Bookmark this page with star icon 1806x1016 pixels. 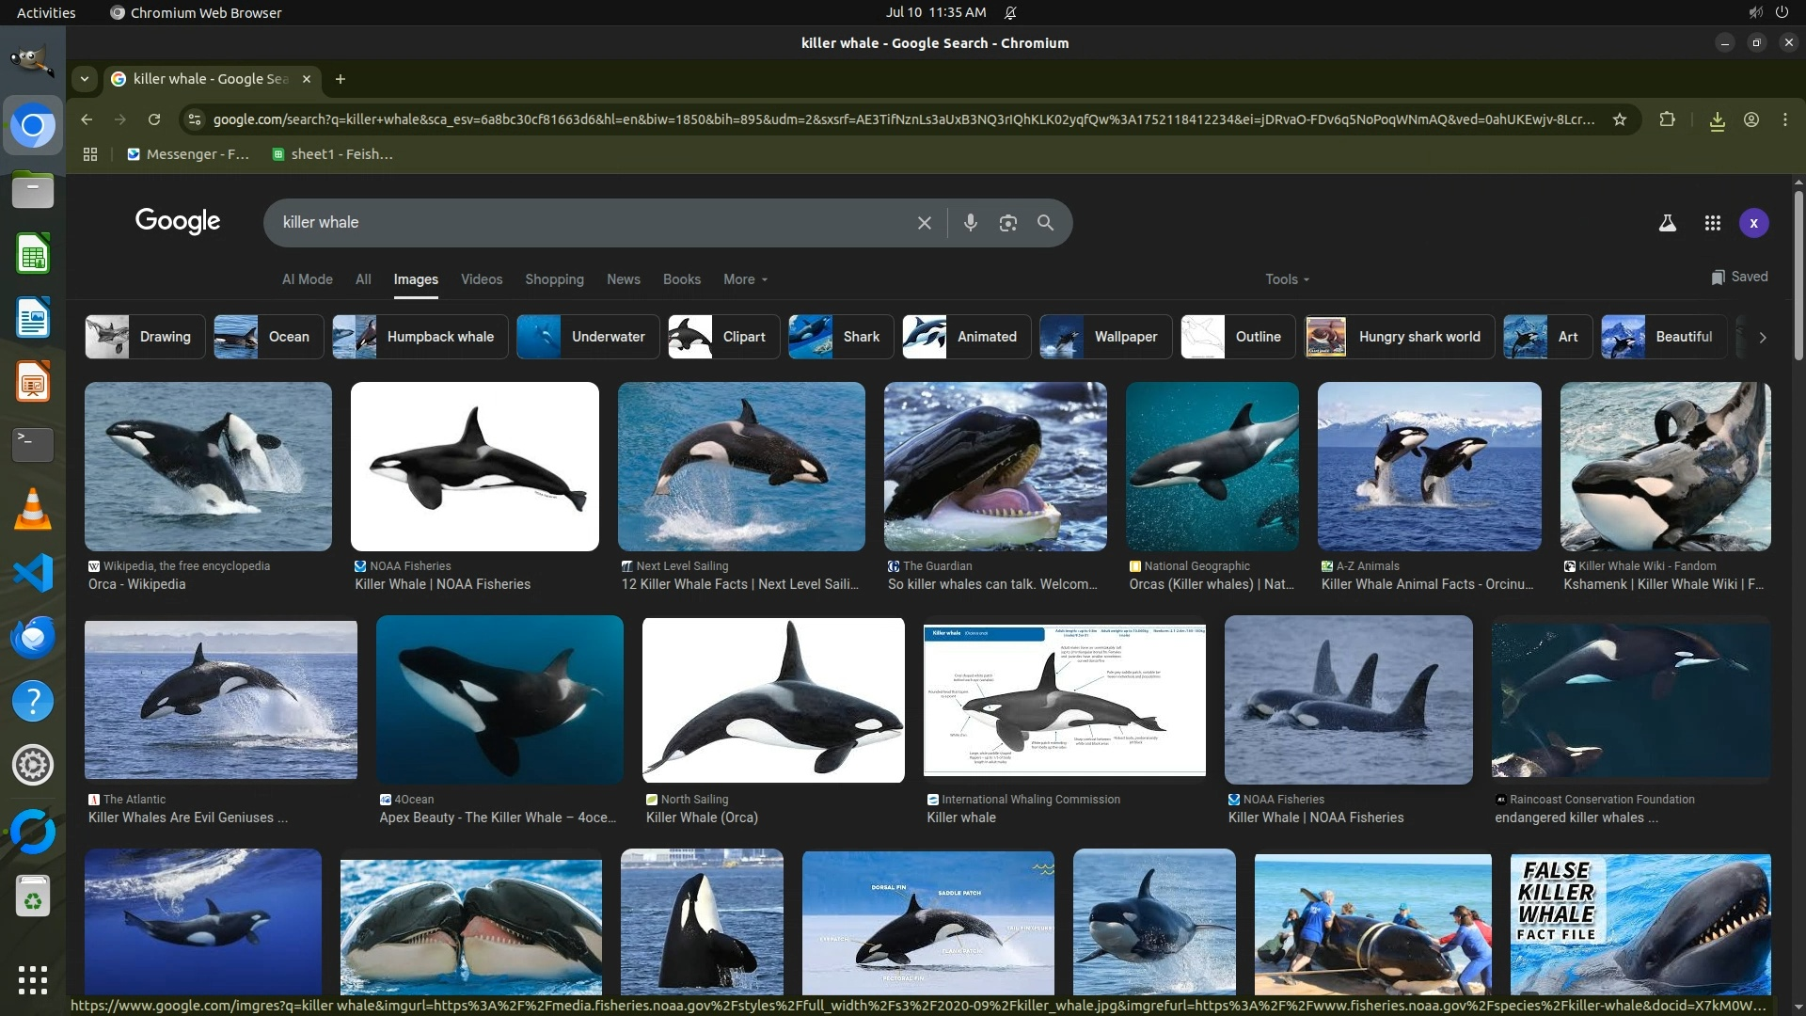click(1619, 119)
